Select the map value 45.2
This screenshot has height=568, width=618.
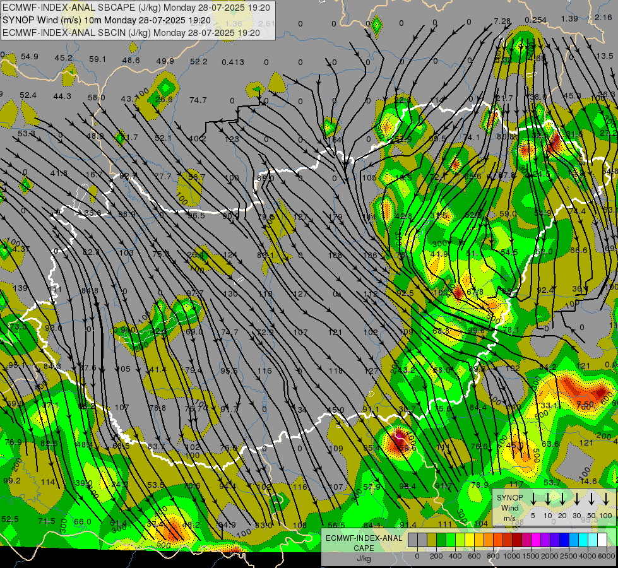pos(64,58)
